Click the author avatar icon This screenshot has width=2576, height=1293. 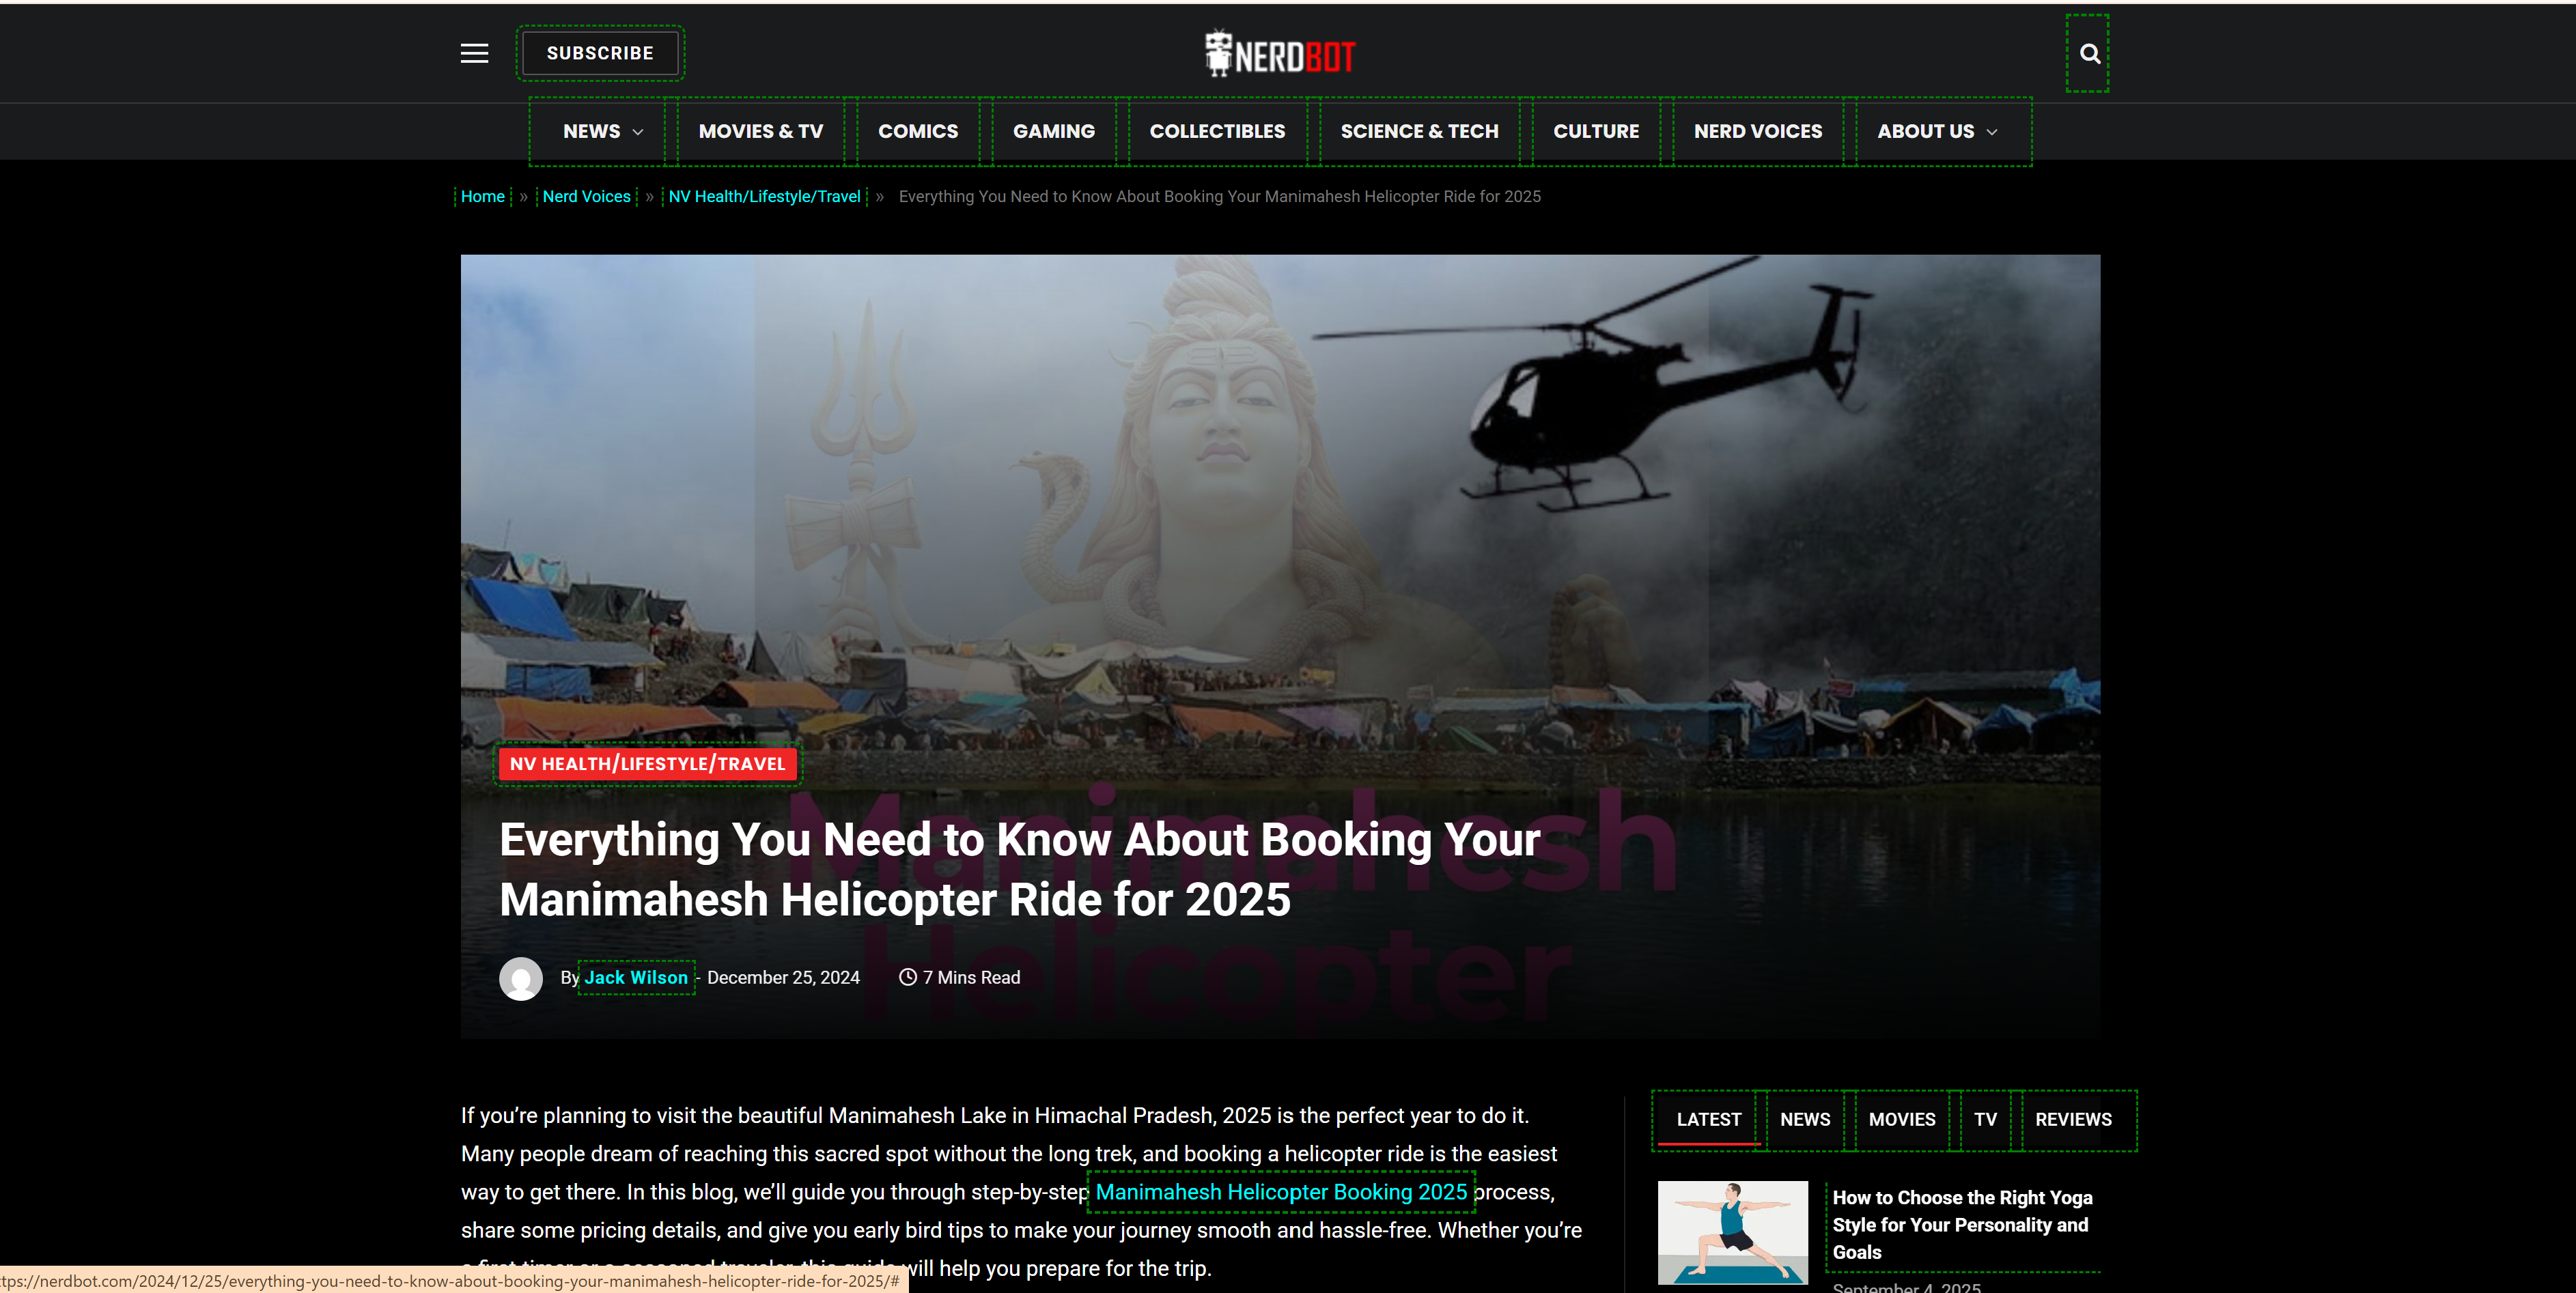coord(521,978)
